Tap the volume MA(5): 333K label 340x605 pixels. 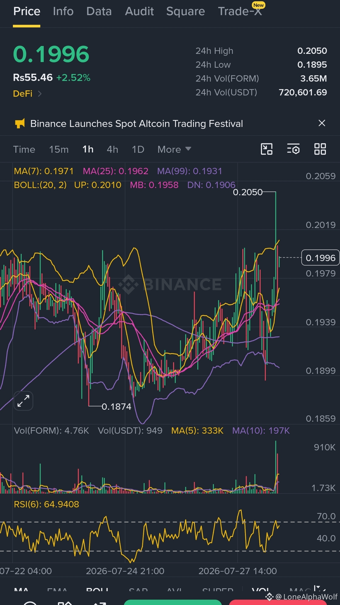197,431
